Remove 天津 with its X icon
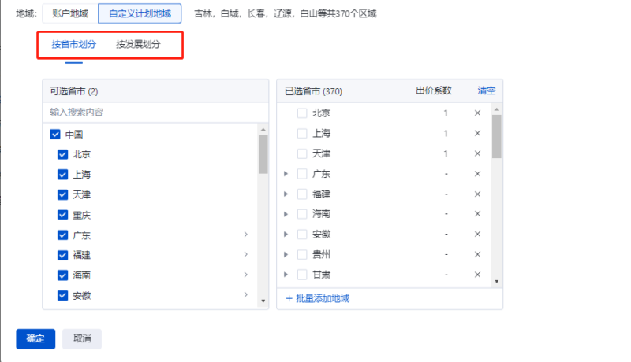The width and height of the screenshot is (631, 362). coord(477,153)
